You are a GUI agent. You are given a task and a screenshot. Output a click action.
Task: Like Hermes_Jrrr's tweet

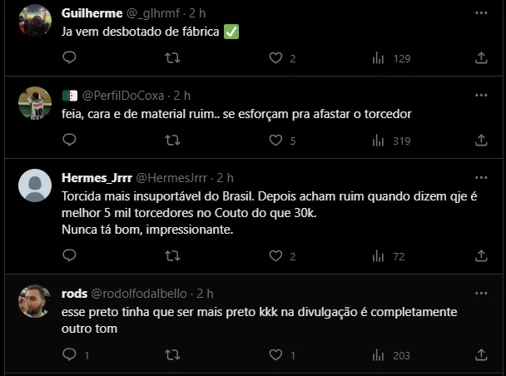(x=275, y=256)
